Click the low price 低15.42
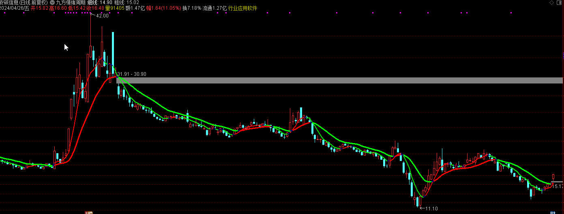The height and width of the screenshot is (214, 564). [76, 8]
